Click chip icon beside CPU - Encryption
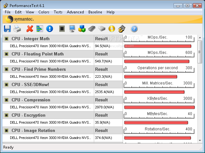The width and height of the screenshot is (205, 153). coord(6,115)
